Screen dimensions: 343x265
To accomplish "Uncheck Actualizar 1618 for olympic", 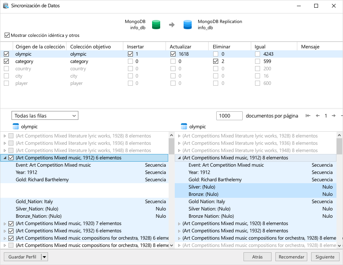I will click(173, 54).
